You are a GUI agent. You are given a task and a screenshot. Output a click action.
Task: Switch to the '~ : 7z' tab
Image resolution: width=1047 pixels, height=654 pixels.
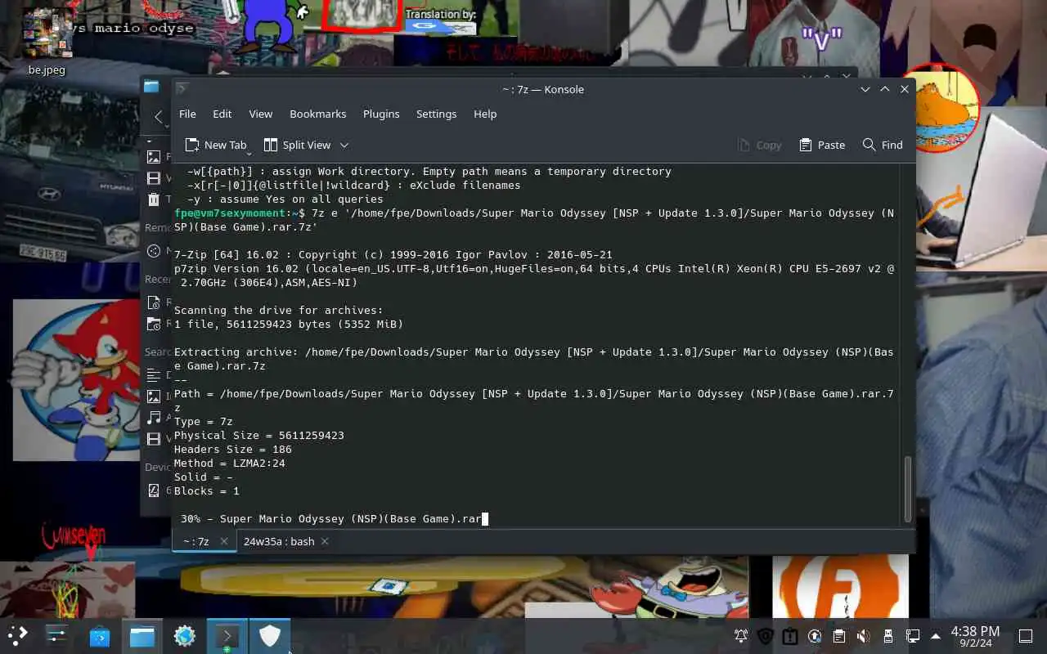point(204,541)
